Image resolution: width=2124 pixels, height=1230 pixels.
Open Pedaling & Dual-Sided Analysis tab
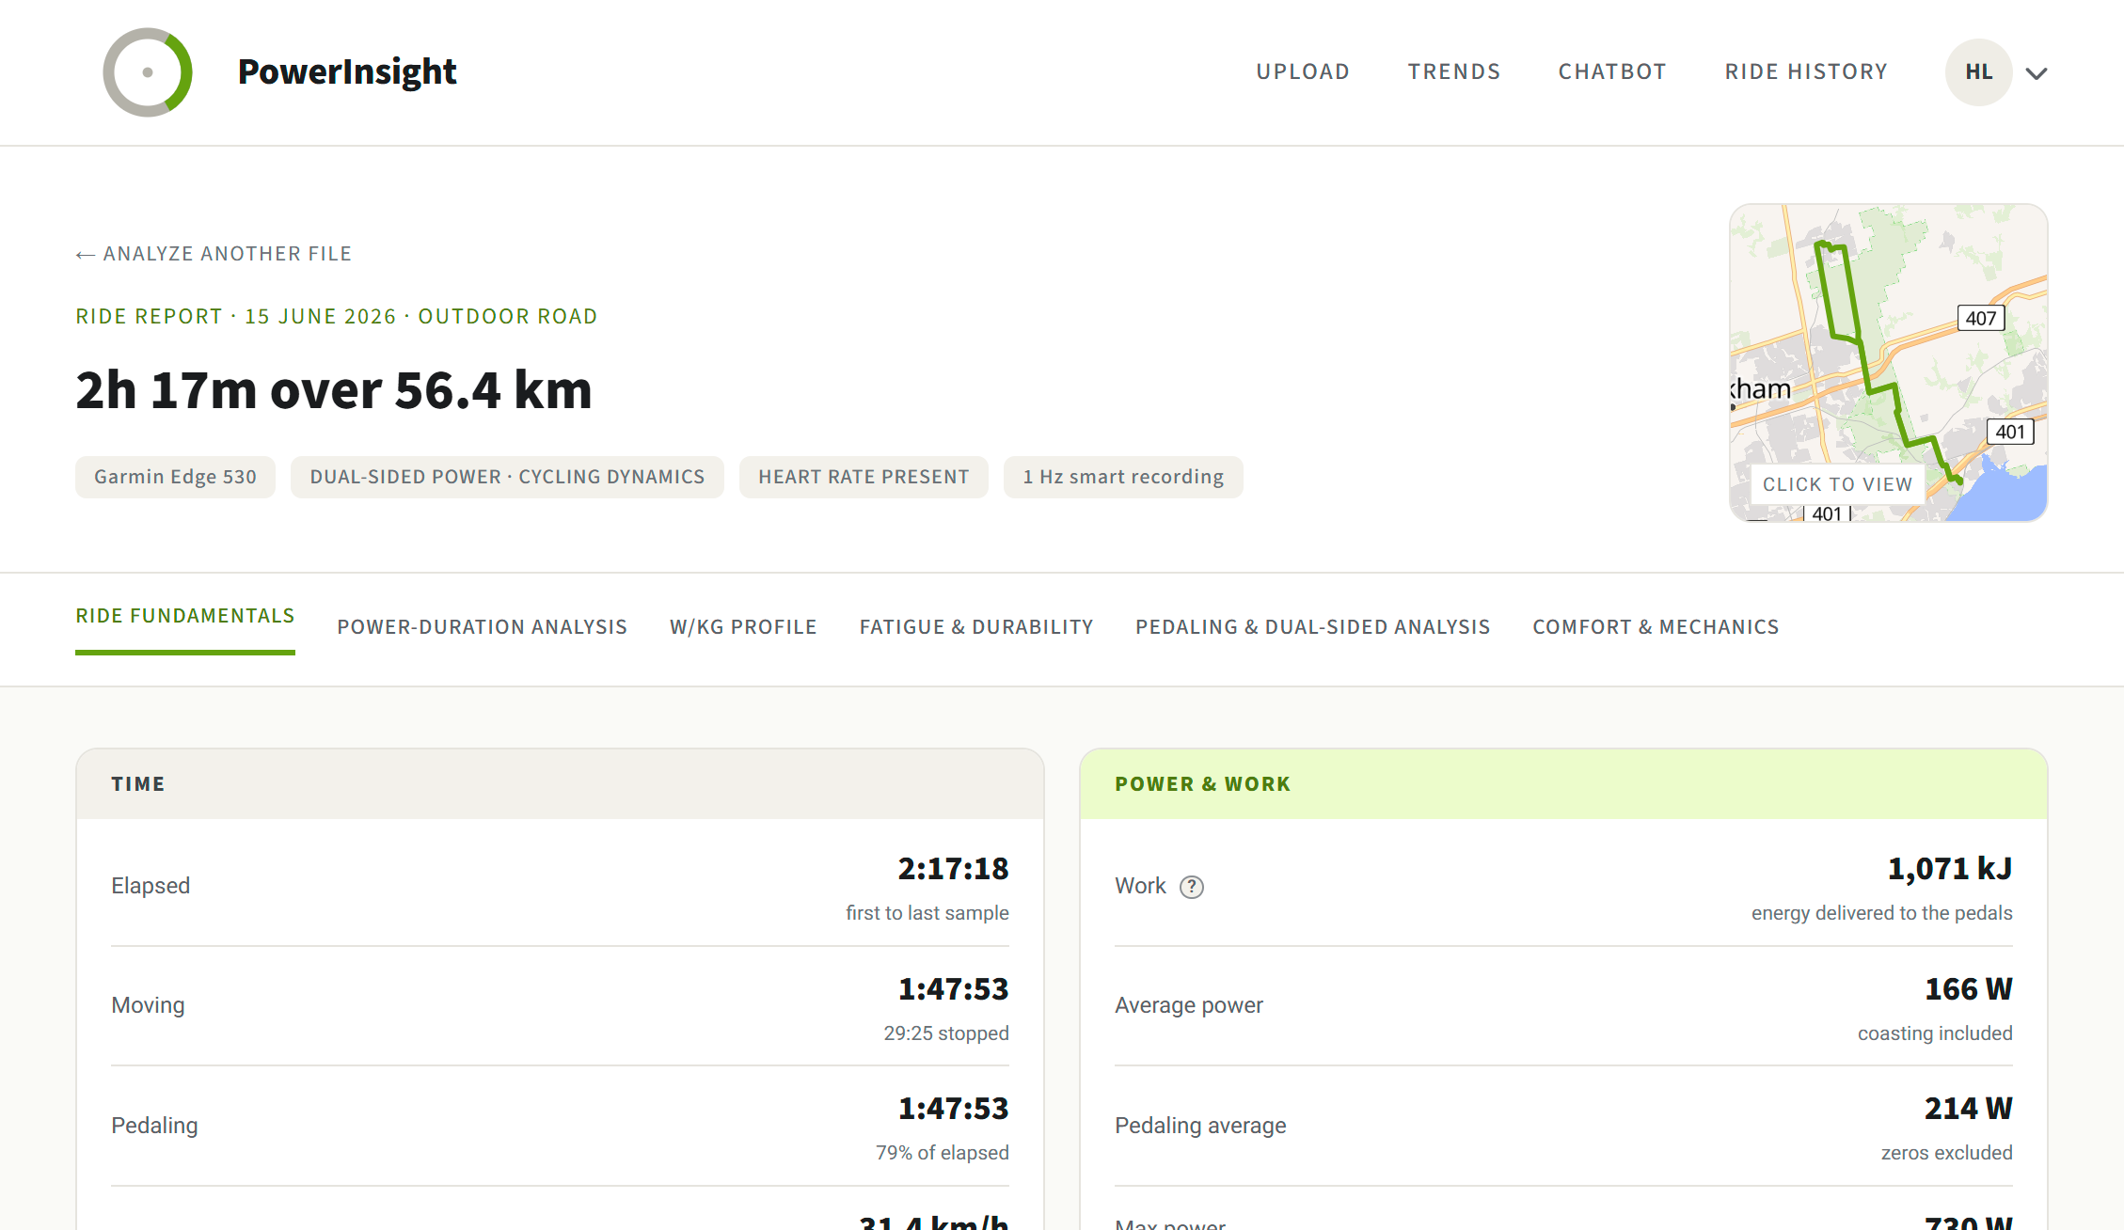1313,627
